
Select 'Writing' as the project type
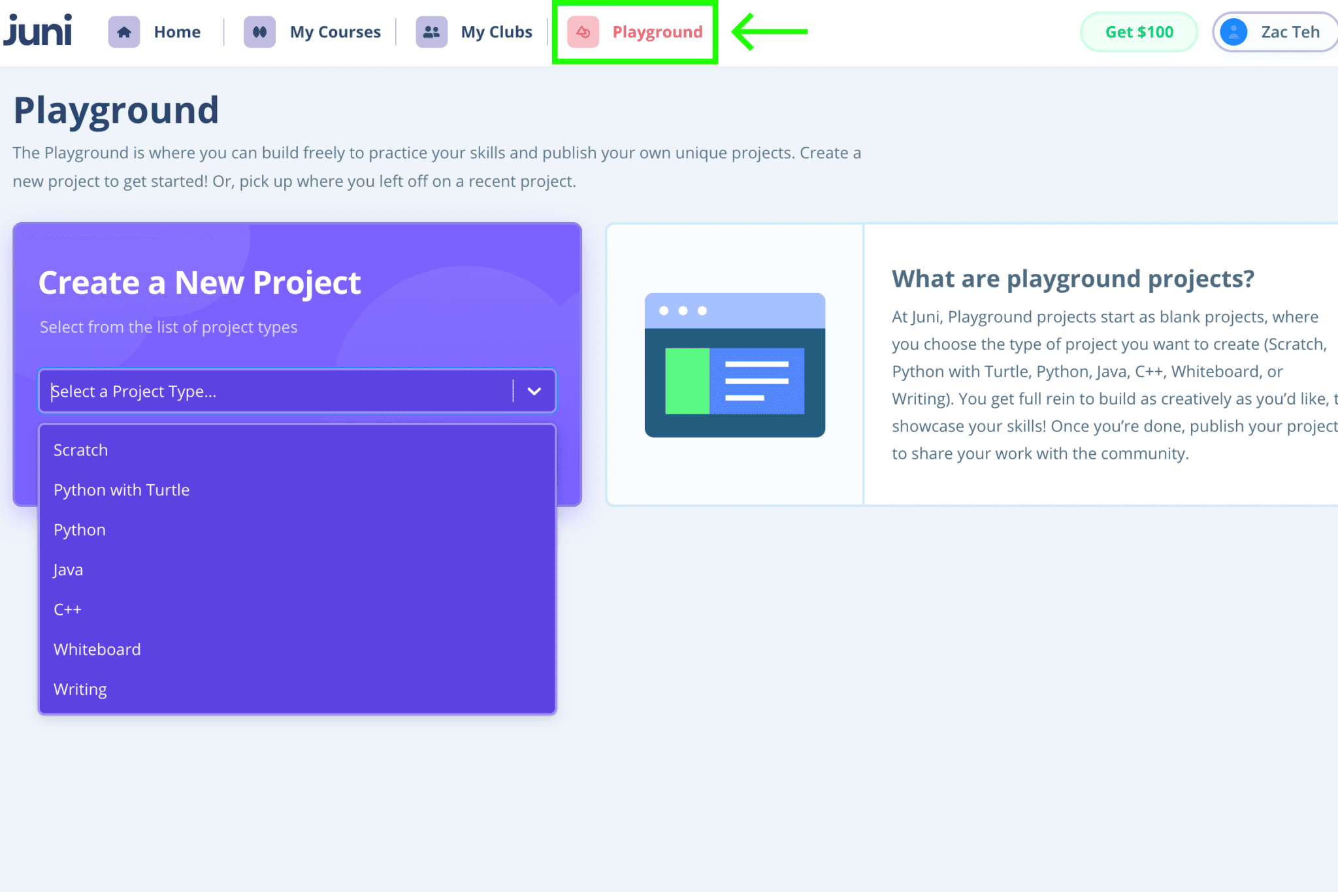(x=80, y=689)
